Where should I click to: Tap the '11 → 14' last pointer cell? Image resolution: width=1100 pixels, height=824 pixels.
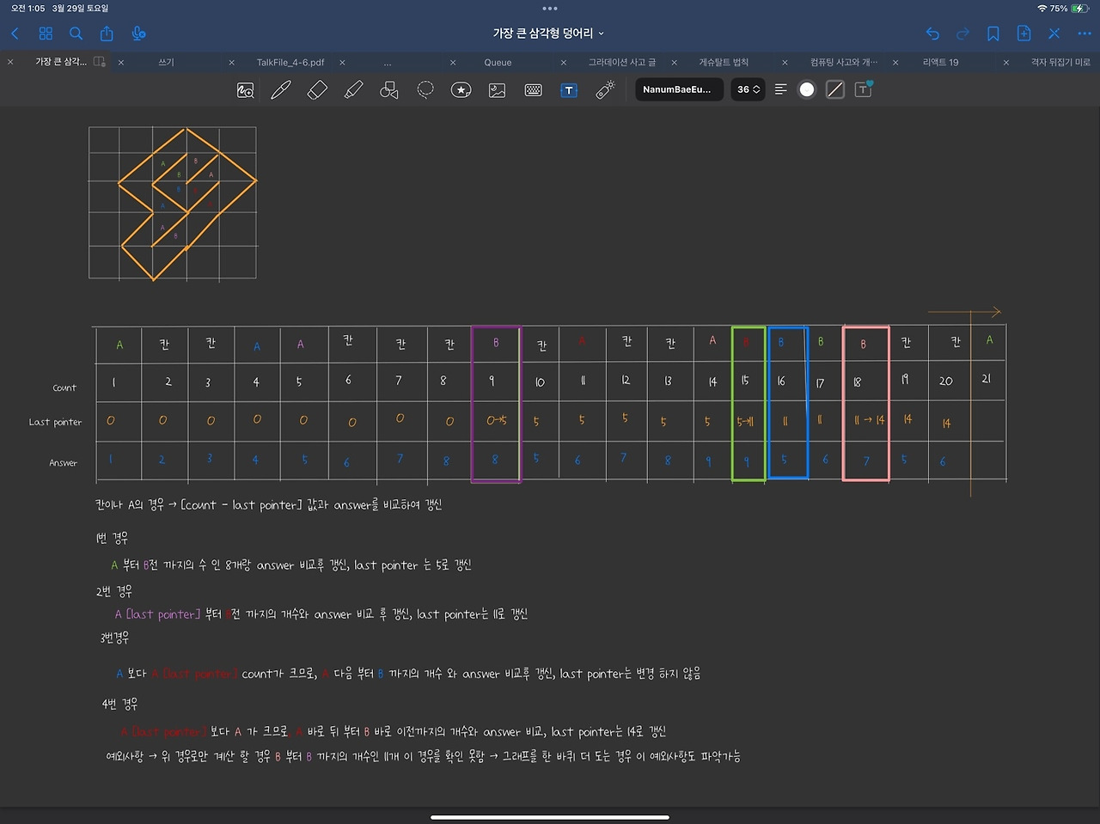point(869,420)
